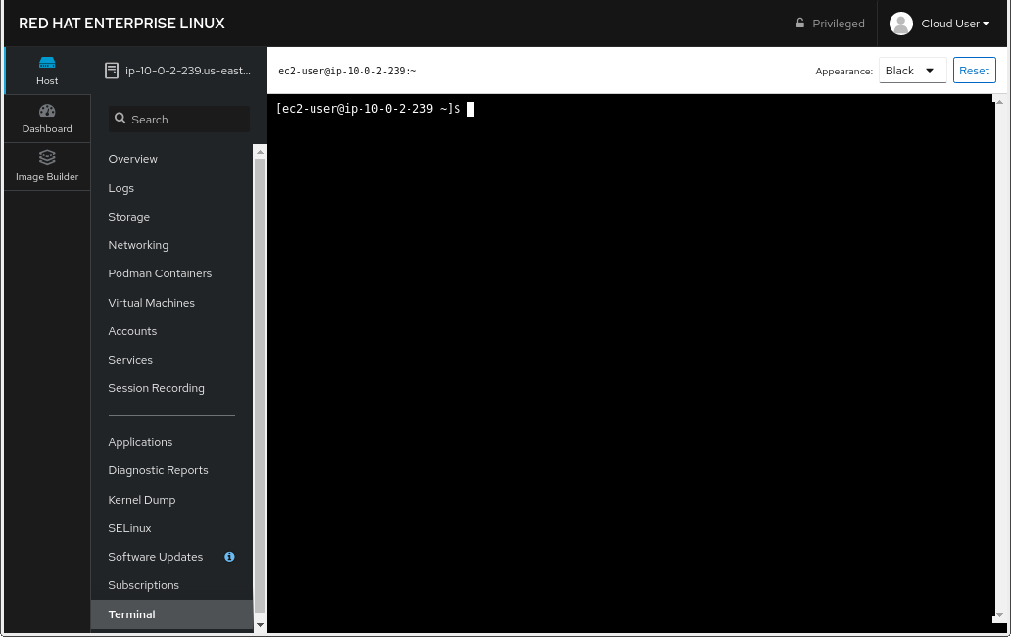The image size is (1011, 637).
Task: Open the Host section icon
Action: pos(47,63)
